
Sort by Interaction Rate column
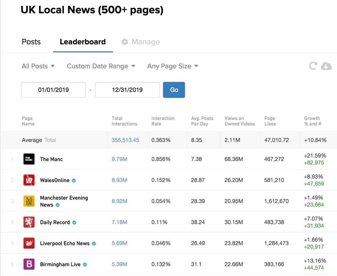[163, 121]
